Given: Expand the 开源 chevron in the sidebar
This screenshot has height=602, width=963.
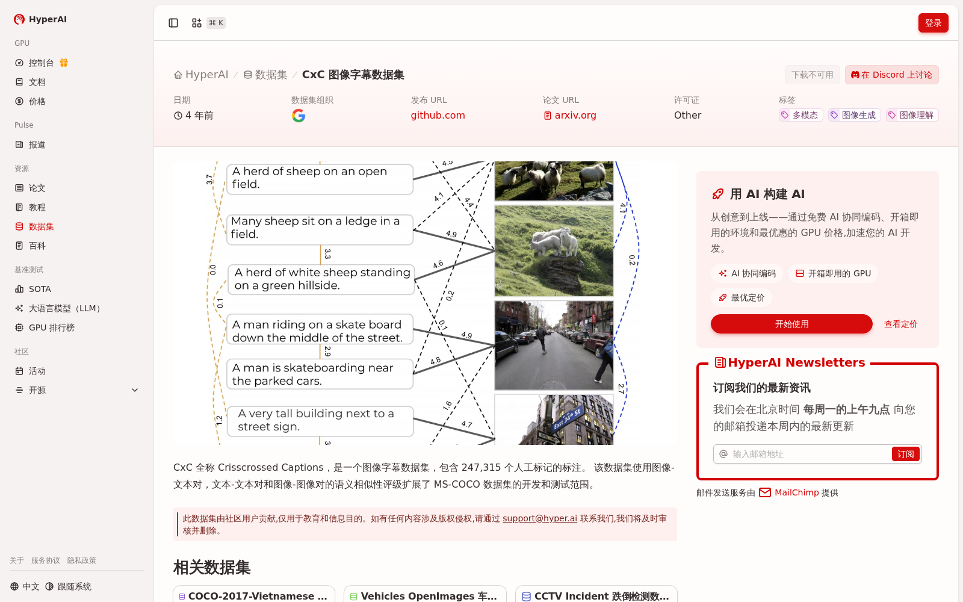Looking at the screenshot, I should [x=135, y=390].
